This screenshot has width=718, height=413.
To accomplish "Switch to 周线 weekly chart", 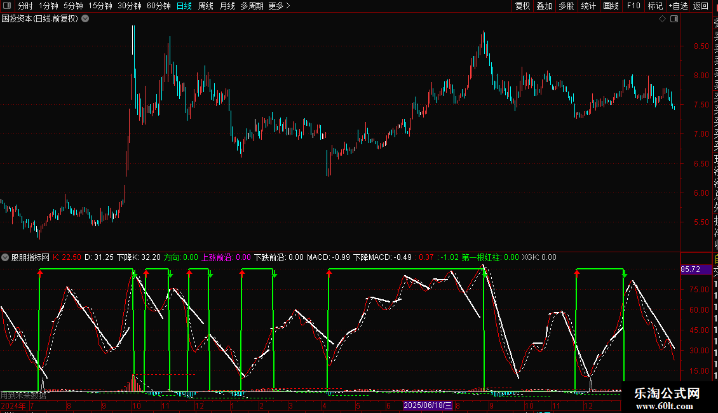I will pyautogui.click(x=206, y=6).
